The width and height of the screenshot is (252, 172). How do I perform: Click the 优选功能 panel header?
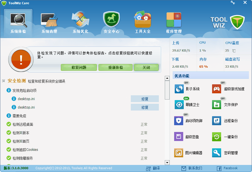click(211, 76)
